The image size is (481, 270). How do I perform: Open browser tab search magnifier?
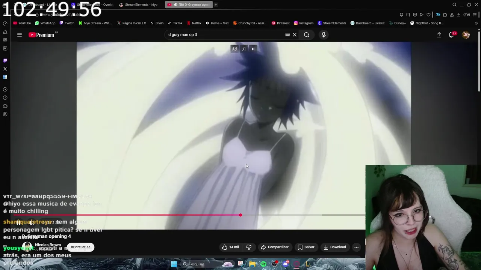pos(454,4)
